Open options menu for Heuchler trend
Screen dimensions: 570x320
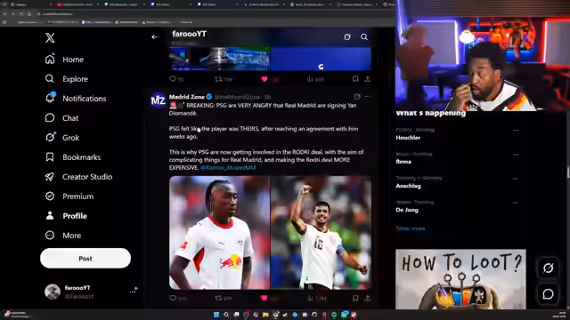coord(516,131)
